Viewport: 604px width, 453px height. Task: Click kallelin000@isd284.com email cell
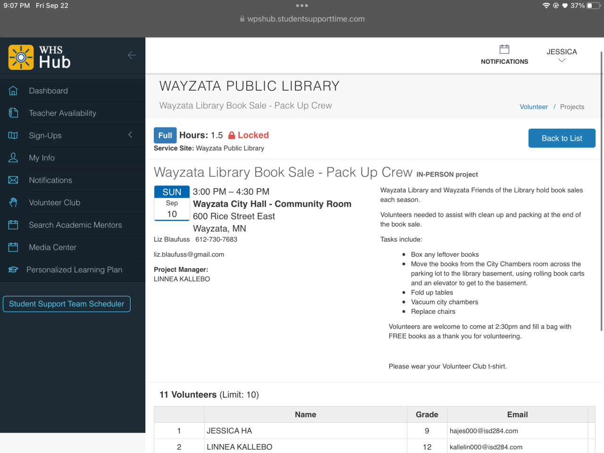pyautogui.click(x=486, y=447)
